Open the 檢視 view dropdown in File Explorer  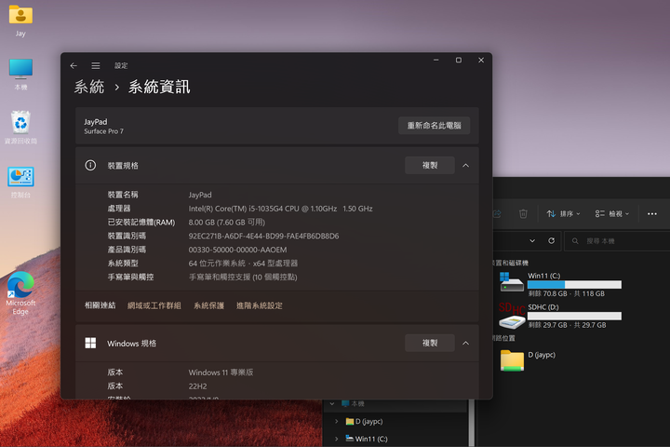coord(612,213)
